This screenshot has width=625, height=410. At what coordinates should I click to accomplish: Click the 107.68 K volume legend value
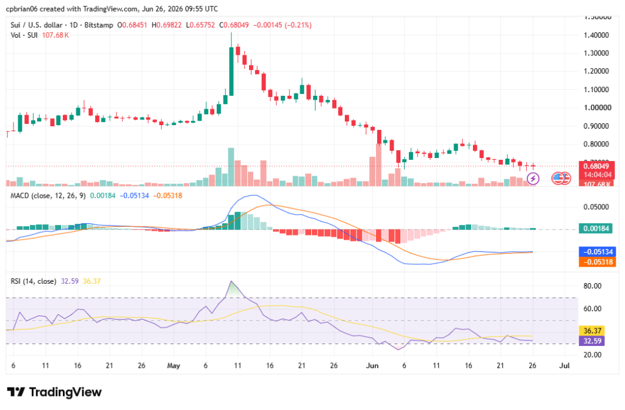point(56,35)
